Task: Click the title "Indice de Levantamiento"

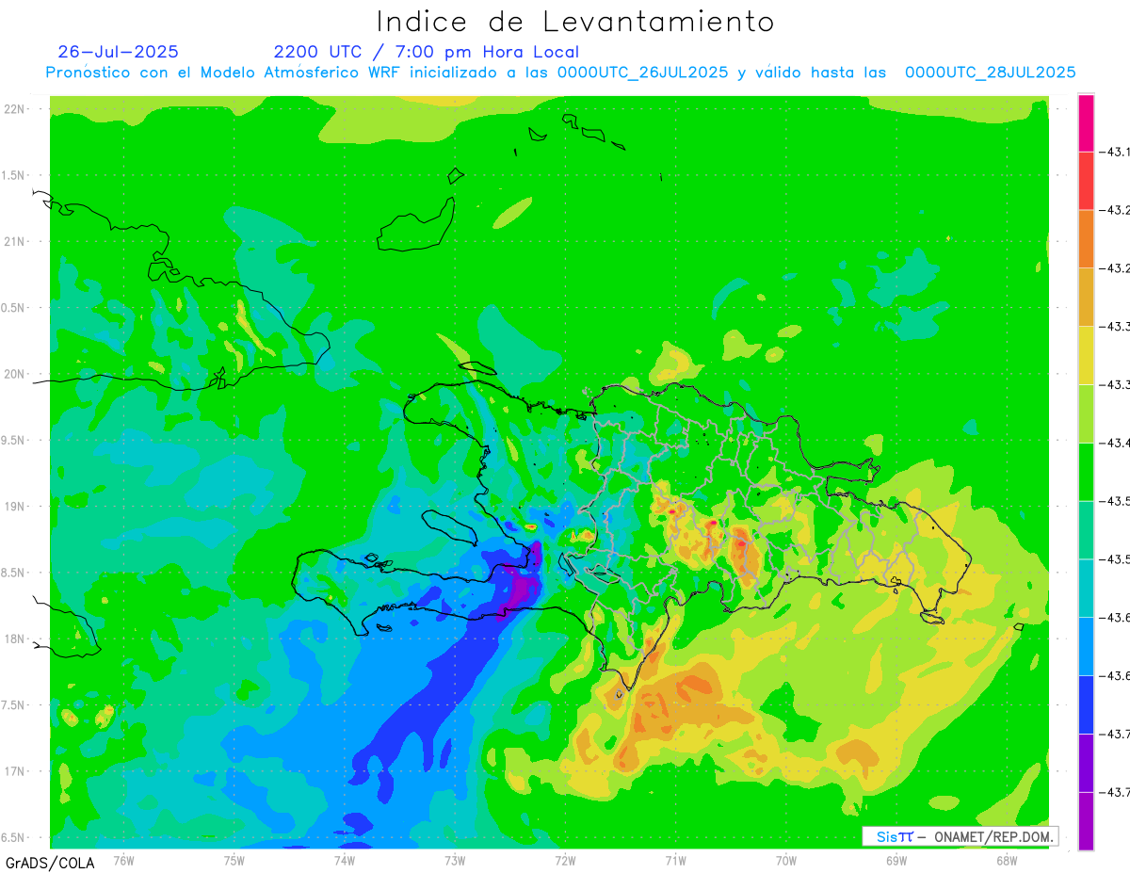Action: tap(575, 22)
